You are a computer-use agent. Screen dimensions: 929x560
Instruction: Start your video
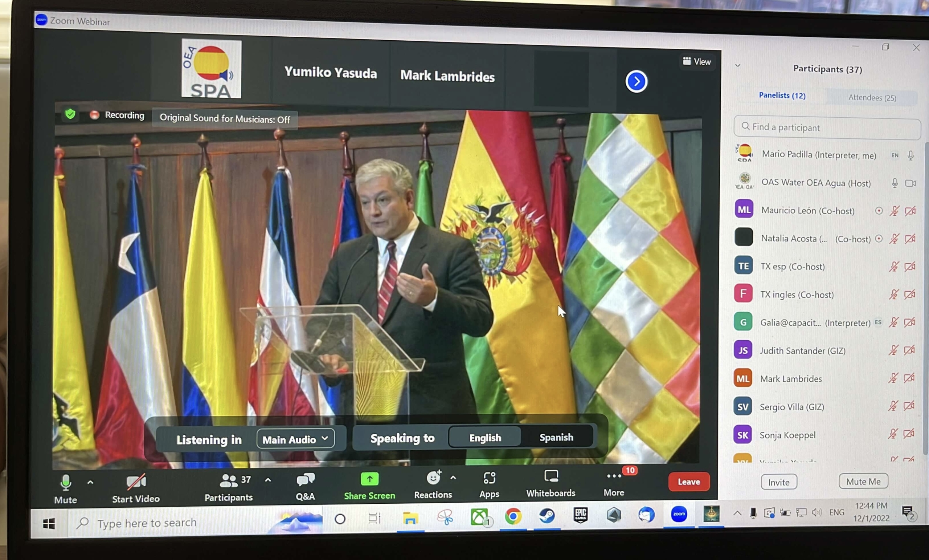point(135,485)
